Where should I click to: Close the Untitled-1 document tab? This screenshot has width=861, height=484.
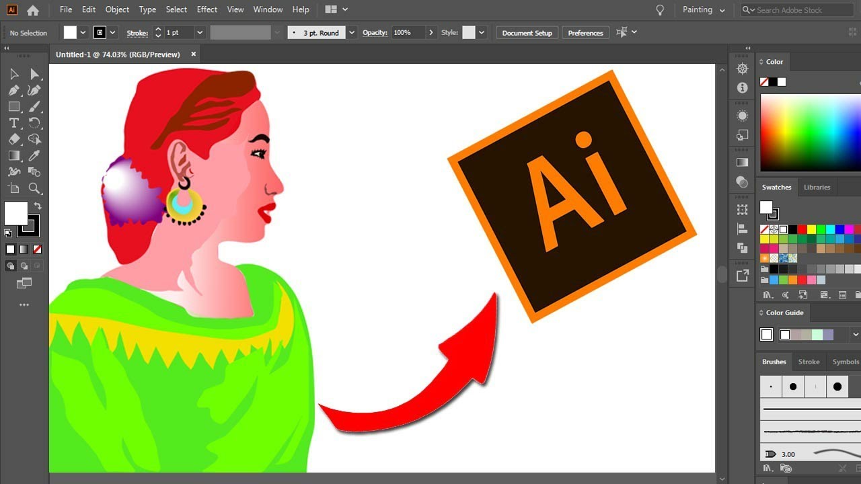194,54
